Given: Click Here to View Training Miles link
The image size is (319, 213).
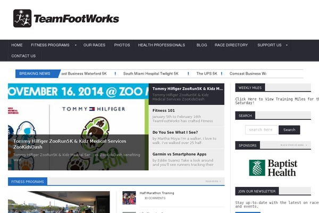Looking at the screenshot, I should pos(277,101).
